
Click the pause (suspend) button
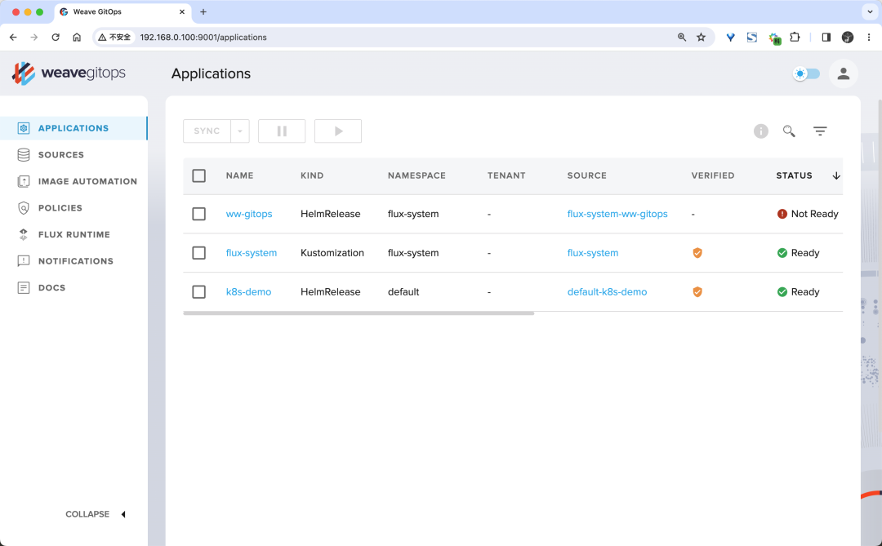pyautogui.click(x=282, y=131)
